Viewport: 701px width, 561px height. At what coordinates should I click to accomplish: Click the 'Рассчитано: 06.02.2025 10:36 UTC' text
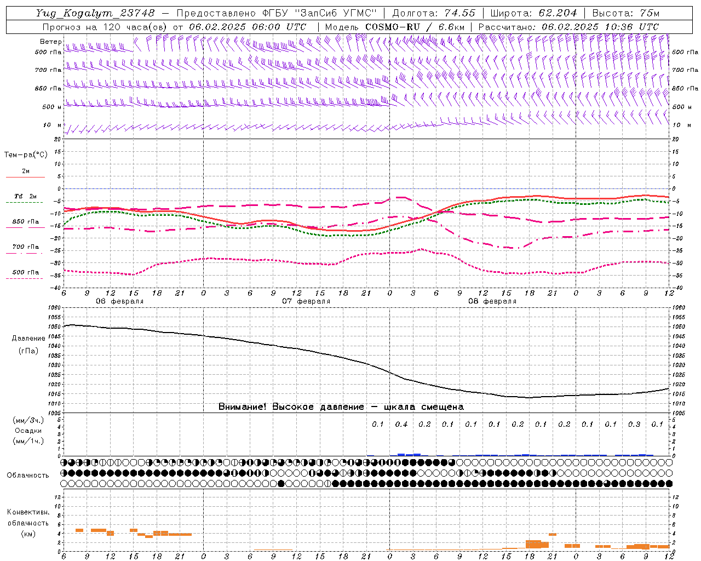568,27
